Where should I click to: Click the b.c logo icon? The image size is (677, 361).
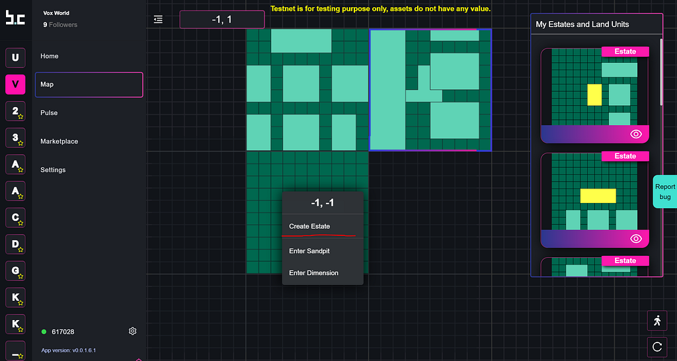[x=15, y=17]
